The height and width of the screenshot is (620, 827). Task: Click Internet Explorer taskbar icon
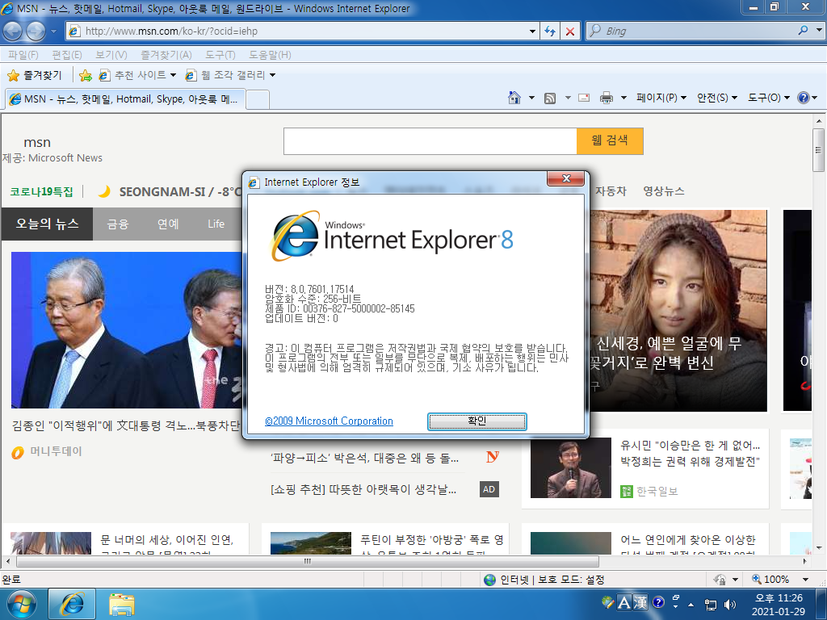[72, 605]
